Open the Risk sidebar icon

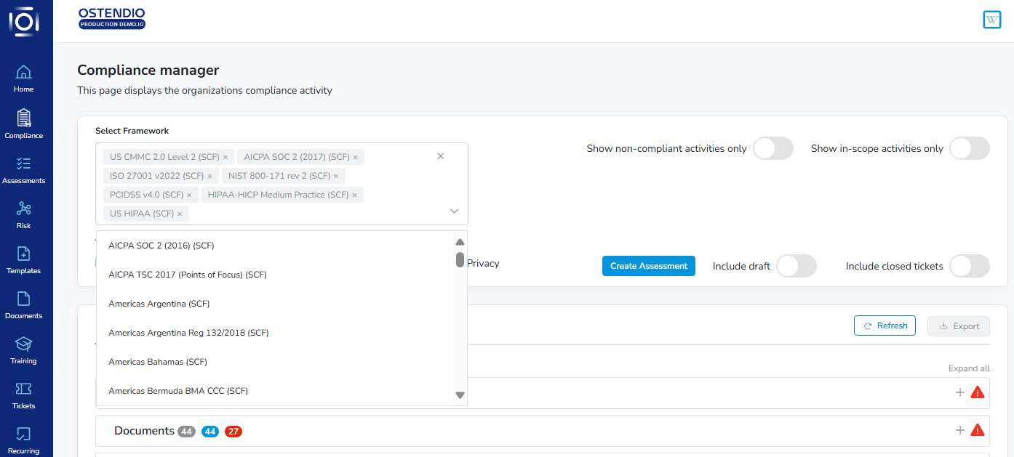click(23, 209)
